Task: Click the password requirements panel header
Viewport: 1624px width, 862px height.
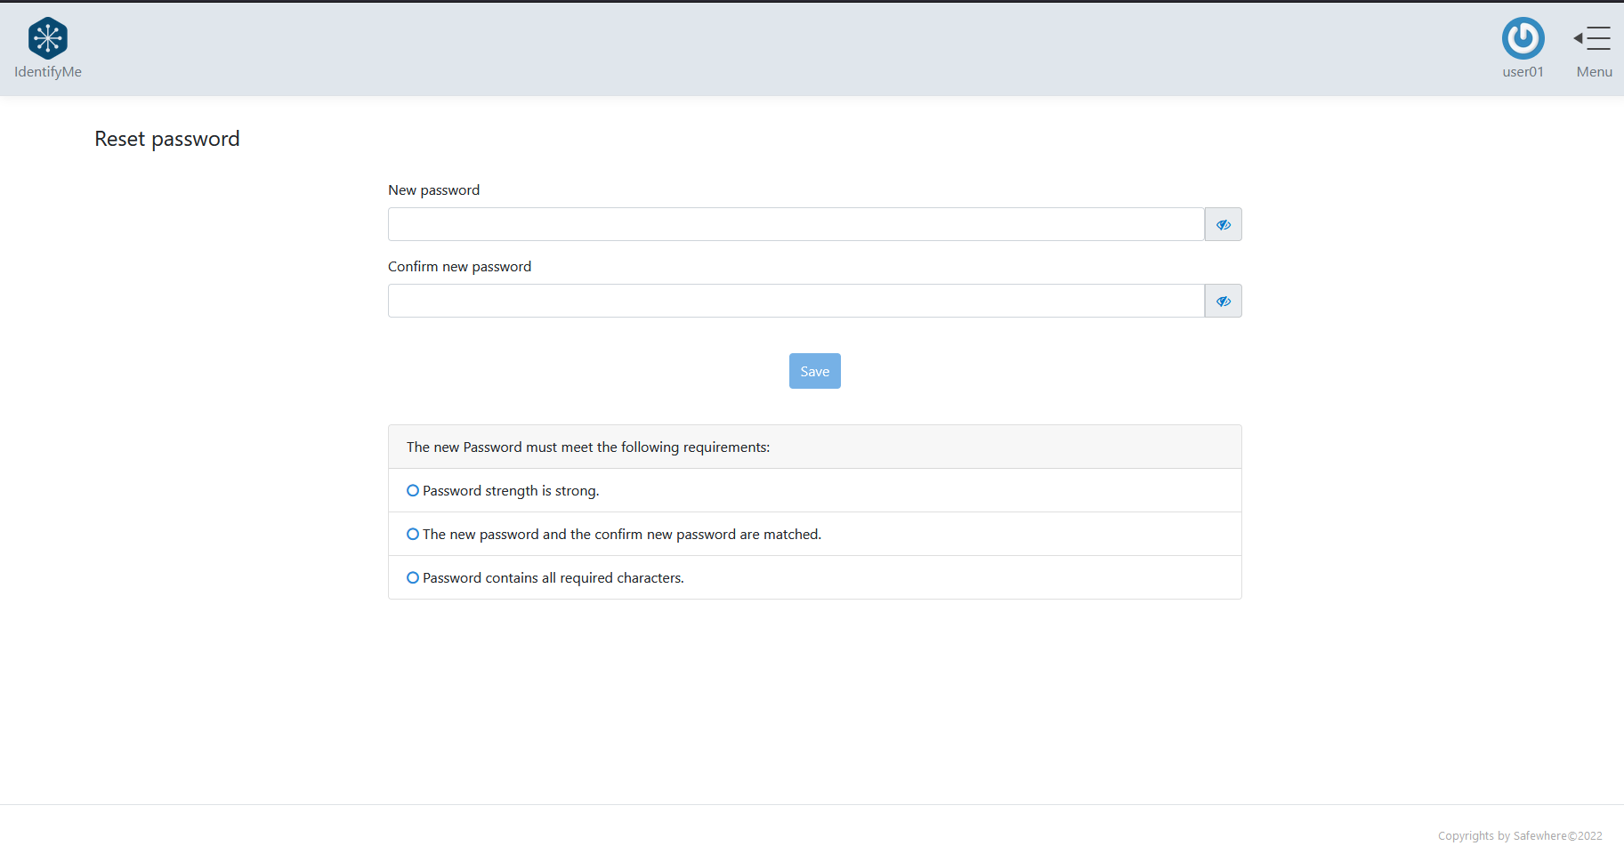Action: tap(588, 447)
